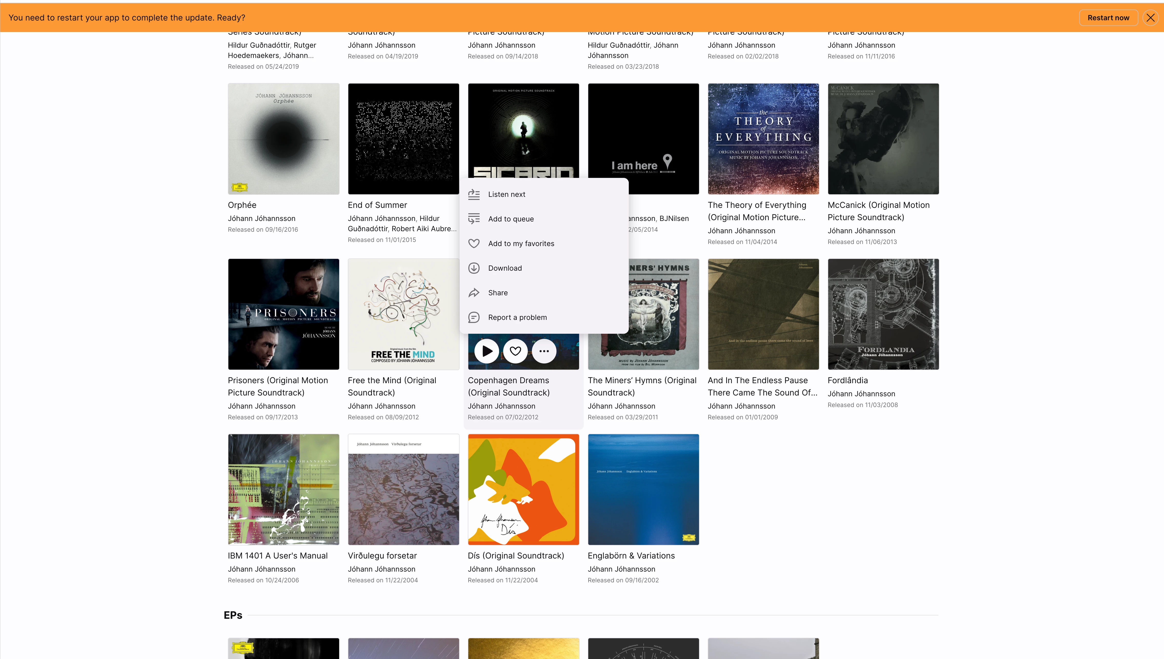Click the Listen next queue icon
Screen dimensions: 1164x659
point(474,194)
